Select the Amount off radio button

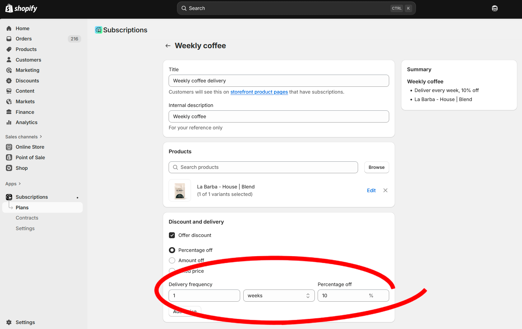click(x=172, y=260)
